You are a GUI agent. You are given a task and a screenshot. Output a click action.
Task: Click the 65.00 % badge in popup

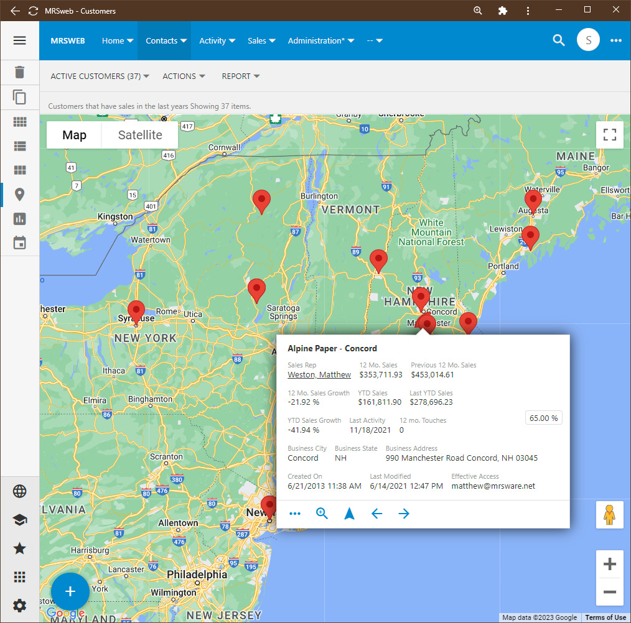tap(543, 418)
